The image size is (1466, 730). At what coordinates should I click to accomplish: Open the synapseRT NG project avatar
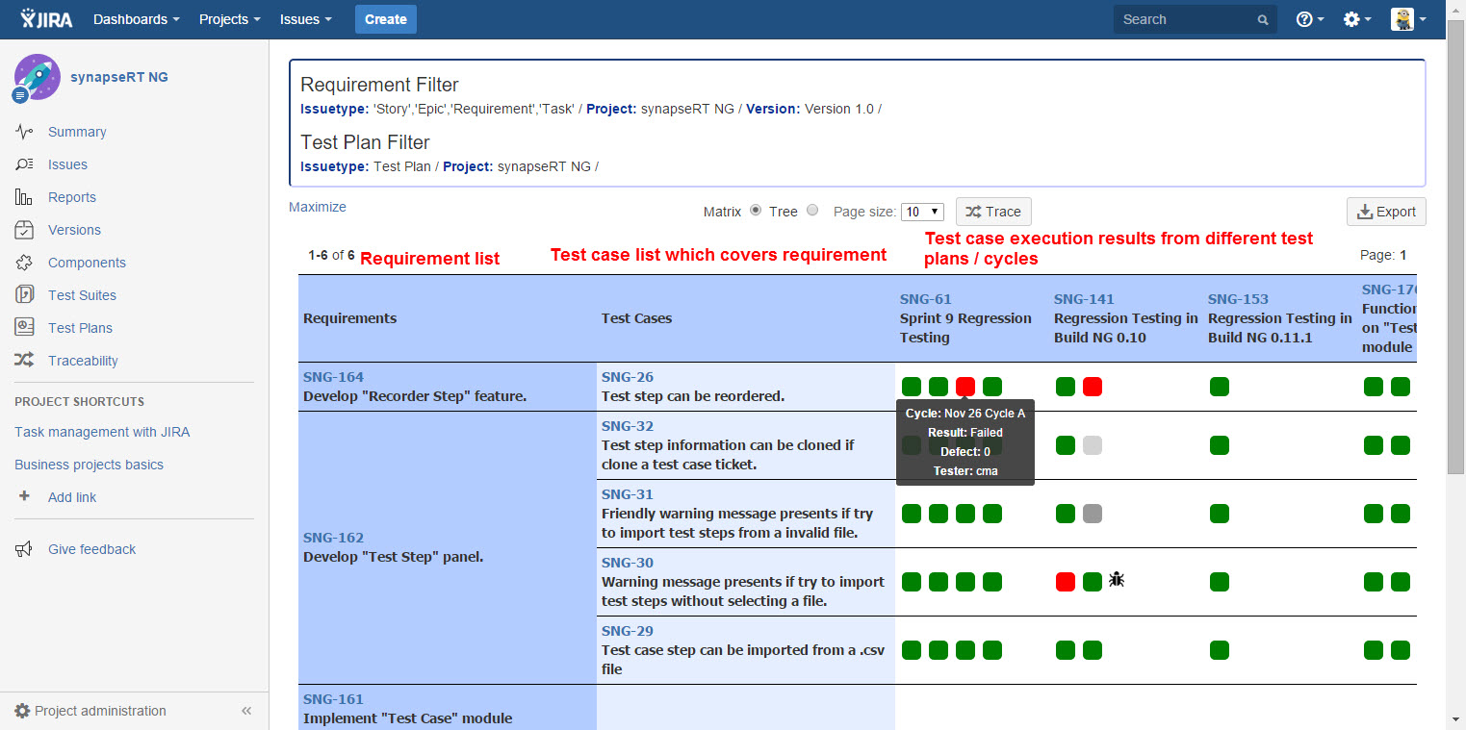tap(38, 77)
